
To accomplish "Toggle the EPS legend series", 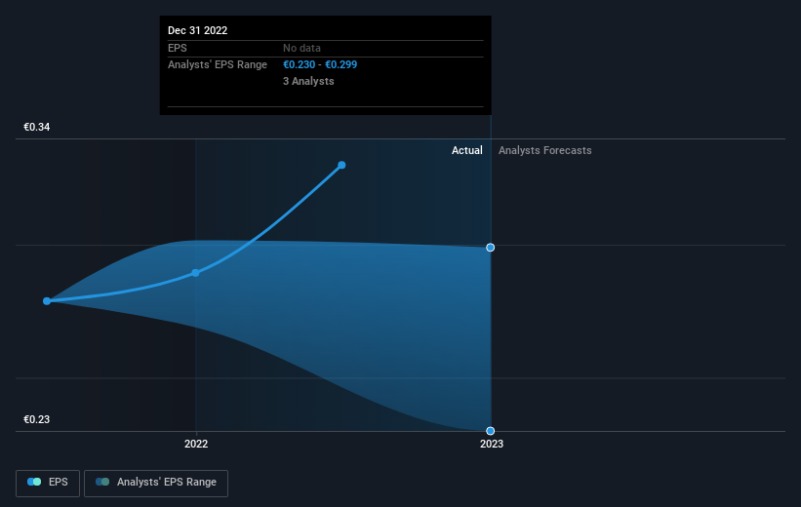I will point(48,483).
